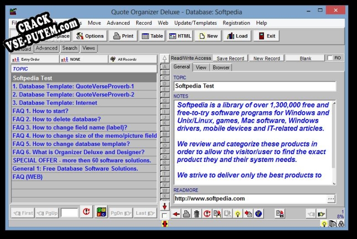Viewport: 357px width, 239px height.
Task: Click the refresh icon in list navigation bar
Action: pos(86,212)
